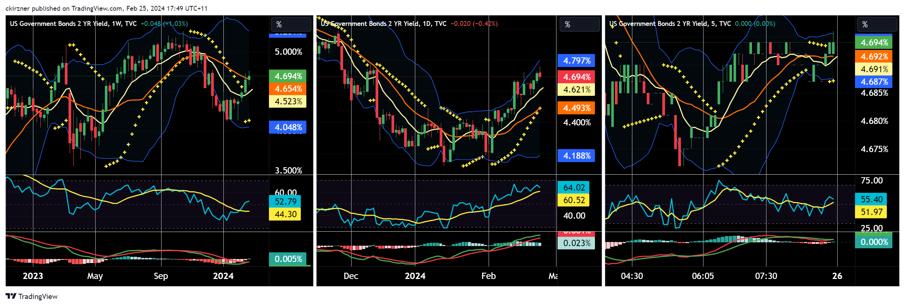Viewport: 905px width, 306px height.
Task: Click the weekly MACD value 0.005%
Action: [288, 259]
